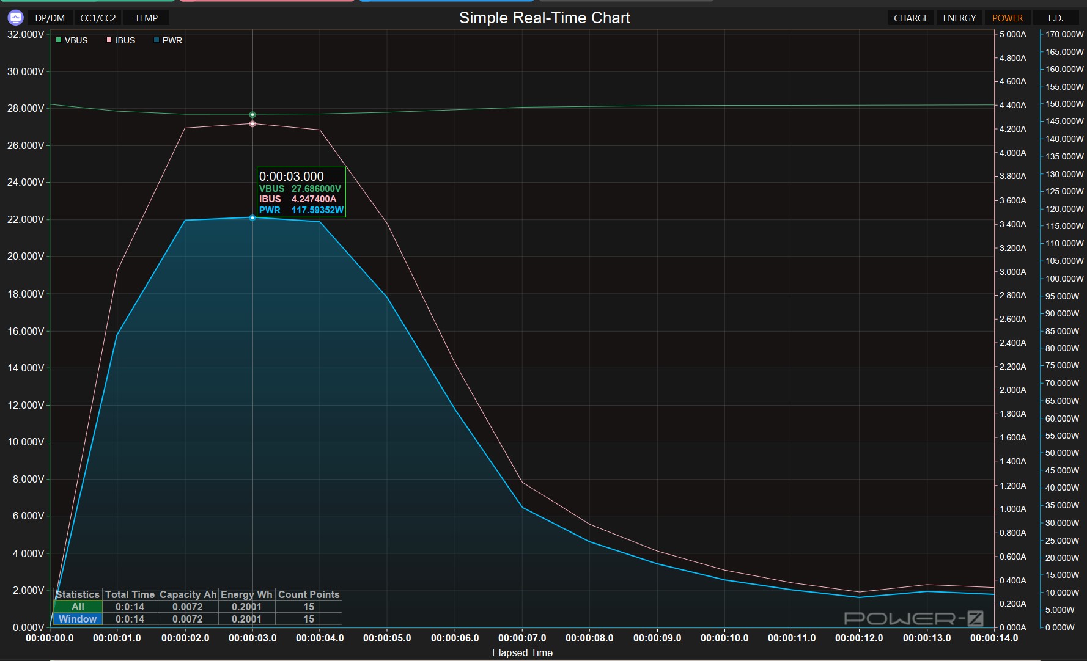Click the Elapsed Time axis title

(522, 652)
